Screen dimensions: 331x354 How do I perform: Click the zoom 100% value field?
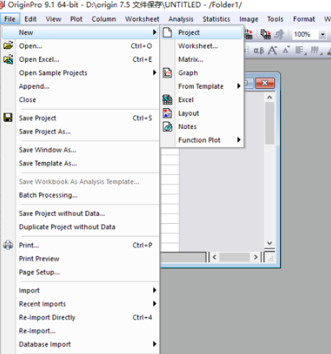[x=305, y=34]
